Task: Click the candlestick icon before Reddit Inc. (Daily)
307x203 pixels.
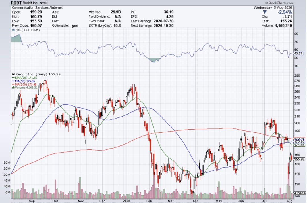Action: click(13, 74)
